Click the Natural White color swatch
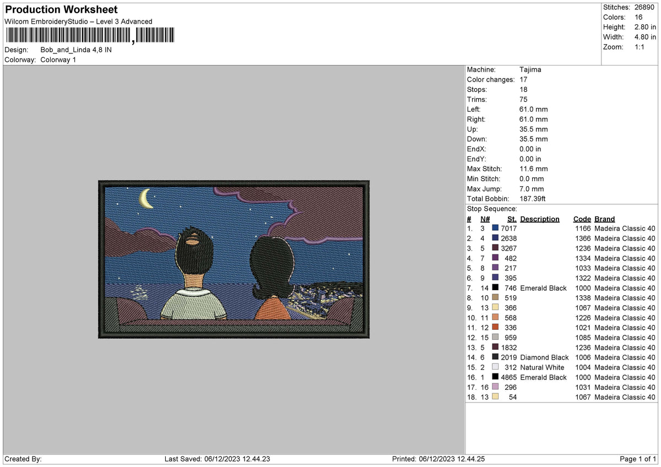The height and width of the screenshot is (467, 661). click(496, 366)
